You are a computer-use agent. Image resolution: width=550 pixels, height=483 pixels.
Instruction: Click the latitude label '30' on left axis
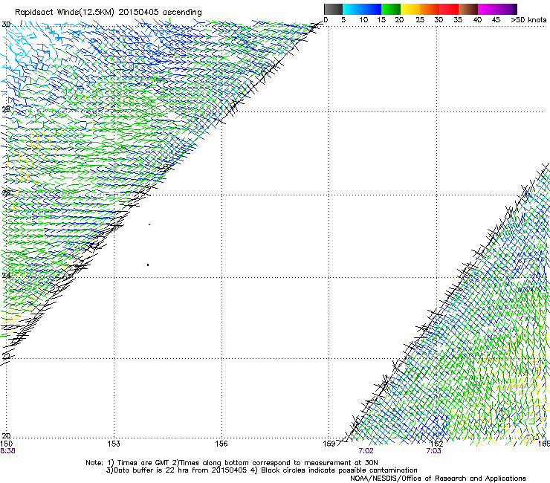point(6,25)
